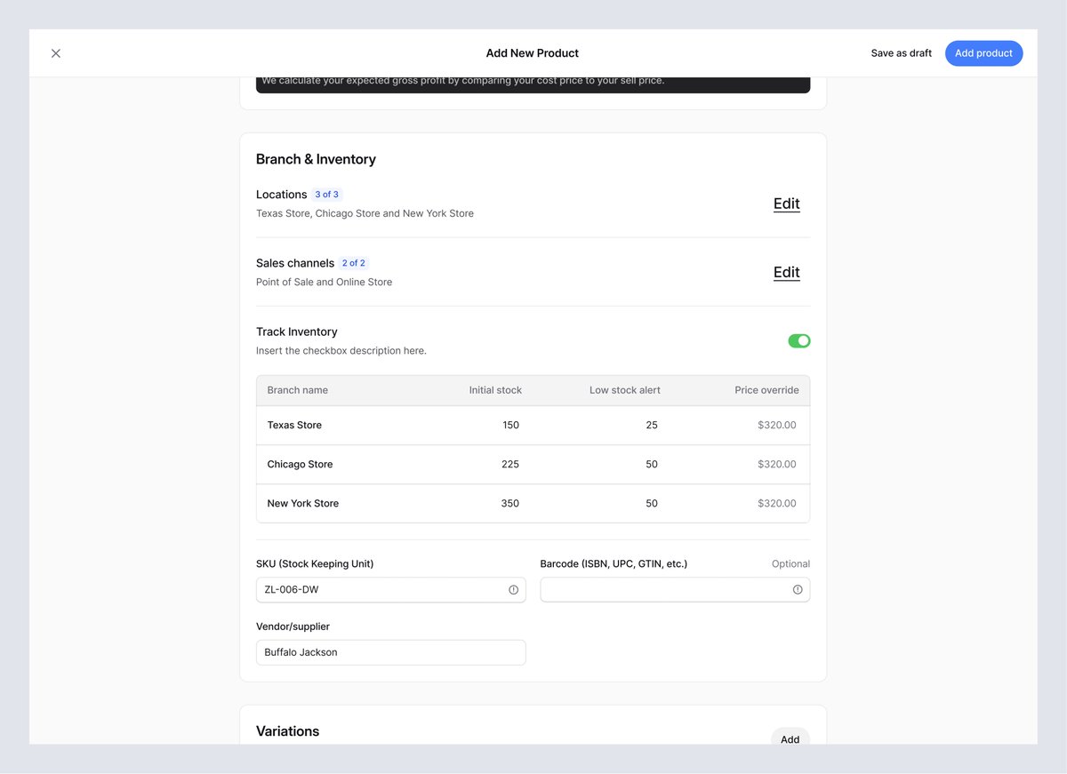Click the 2 of 2 sales channels badge
The width and height of the screenshot is (1067, 774).
(354, 264)
